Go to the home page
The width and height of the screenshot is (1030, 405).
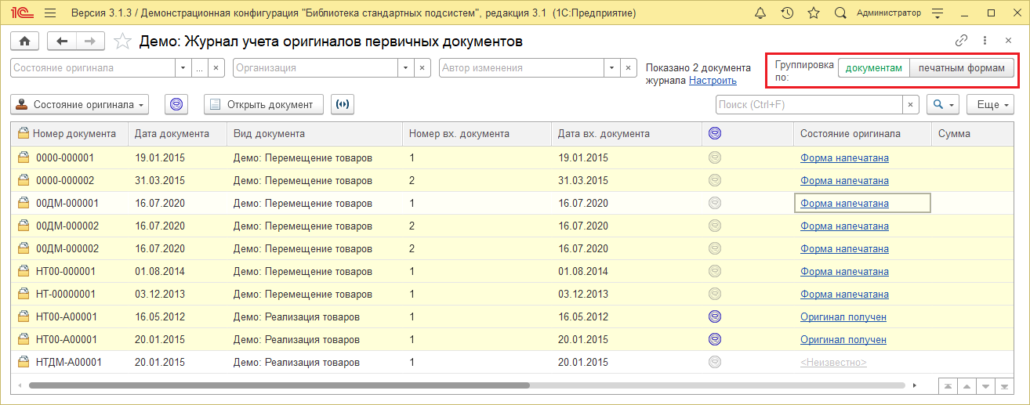click(x=24, y=41)
